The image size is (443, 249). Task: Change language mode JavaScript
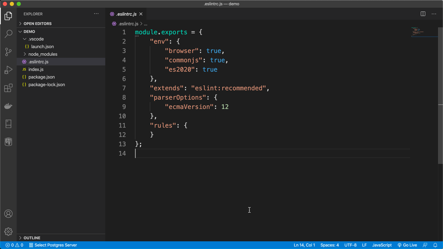coord(382,245)
